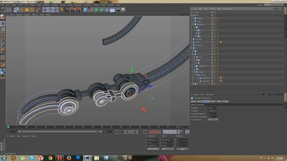Image resolution: width=287 pixels, height=161 pixels.
Task: Click the green HyperNURBS generator icon
Action: tap(96, 9)
